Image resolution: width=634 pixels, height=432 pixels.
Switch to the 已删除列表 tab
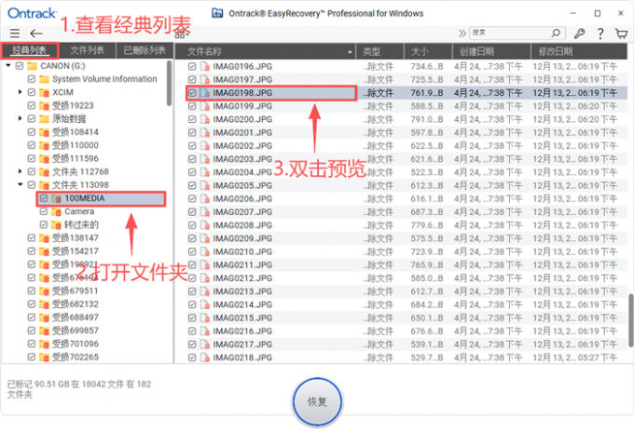coord(145,50)
